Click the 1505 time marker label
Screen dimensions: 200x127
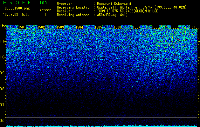click(98, 27)
